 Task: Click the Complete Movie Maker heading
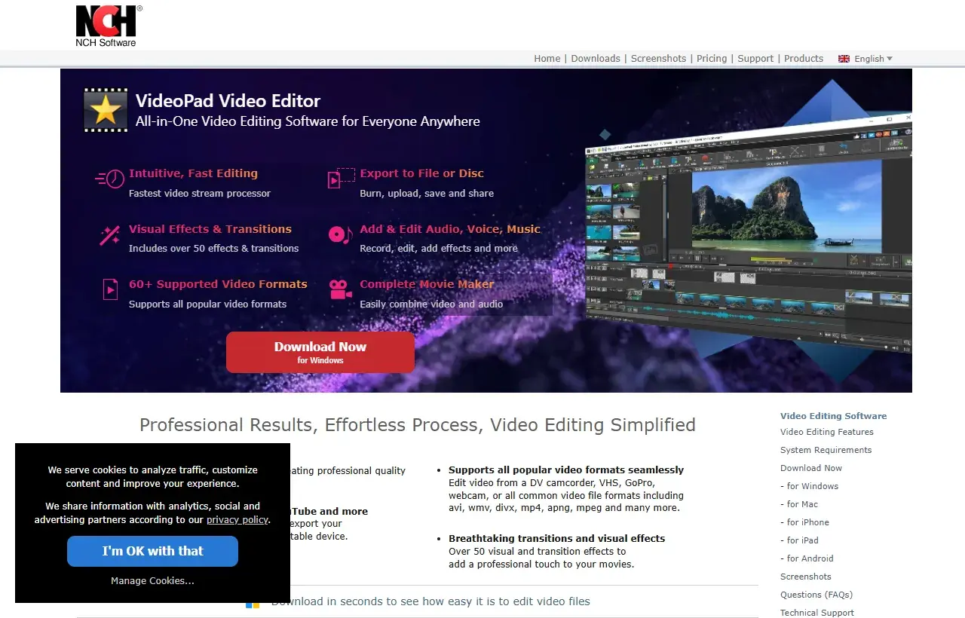pyautogui.click(x=427, y=284)
